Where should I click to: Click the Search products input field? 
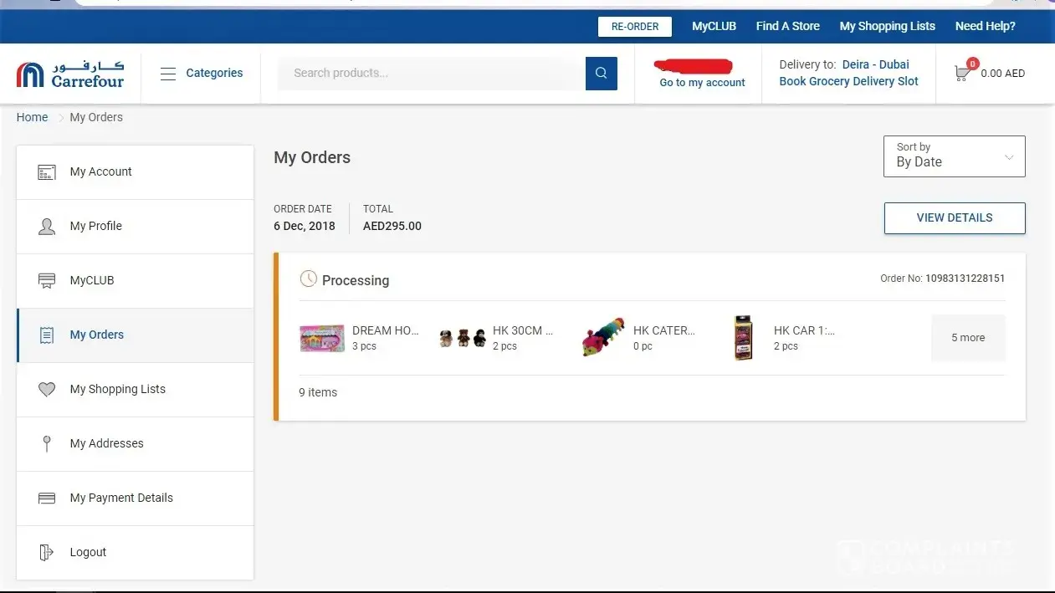(x=432, y=74)
